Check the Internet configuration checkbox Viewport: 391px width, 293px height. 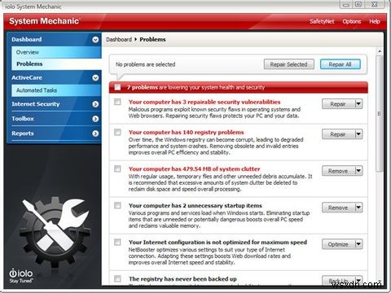click(117, 242)
